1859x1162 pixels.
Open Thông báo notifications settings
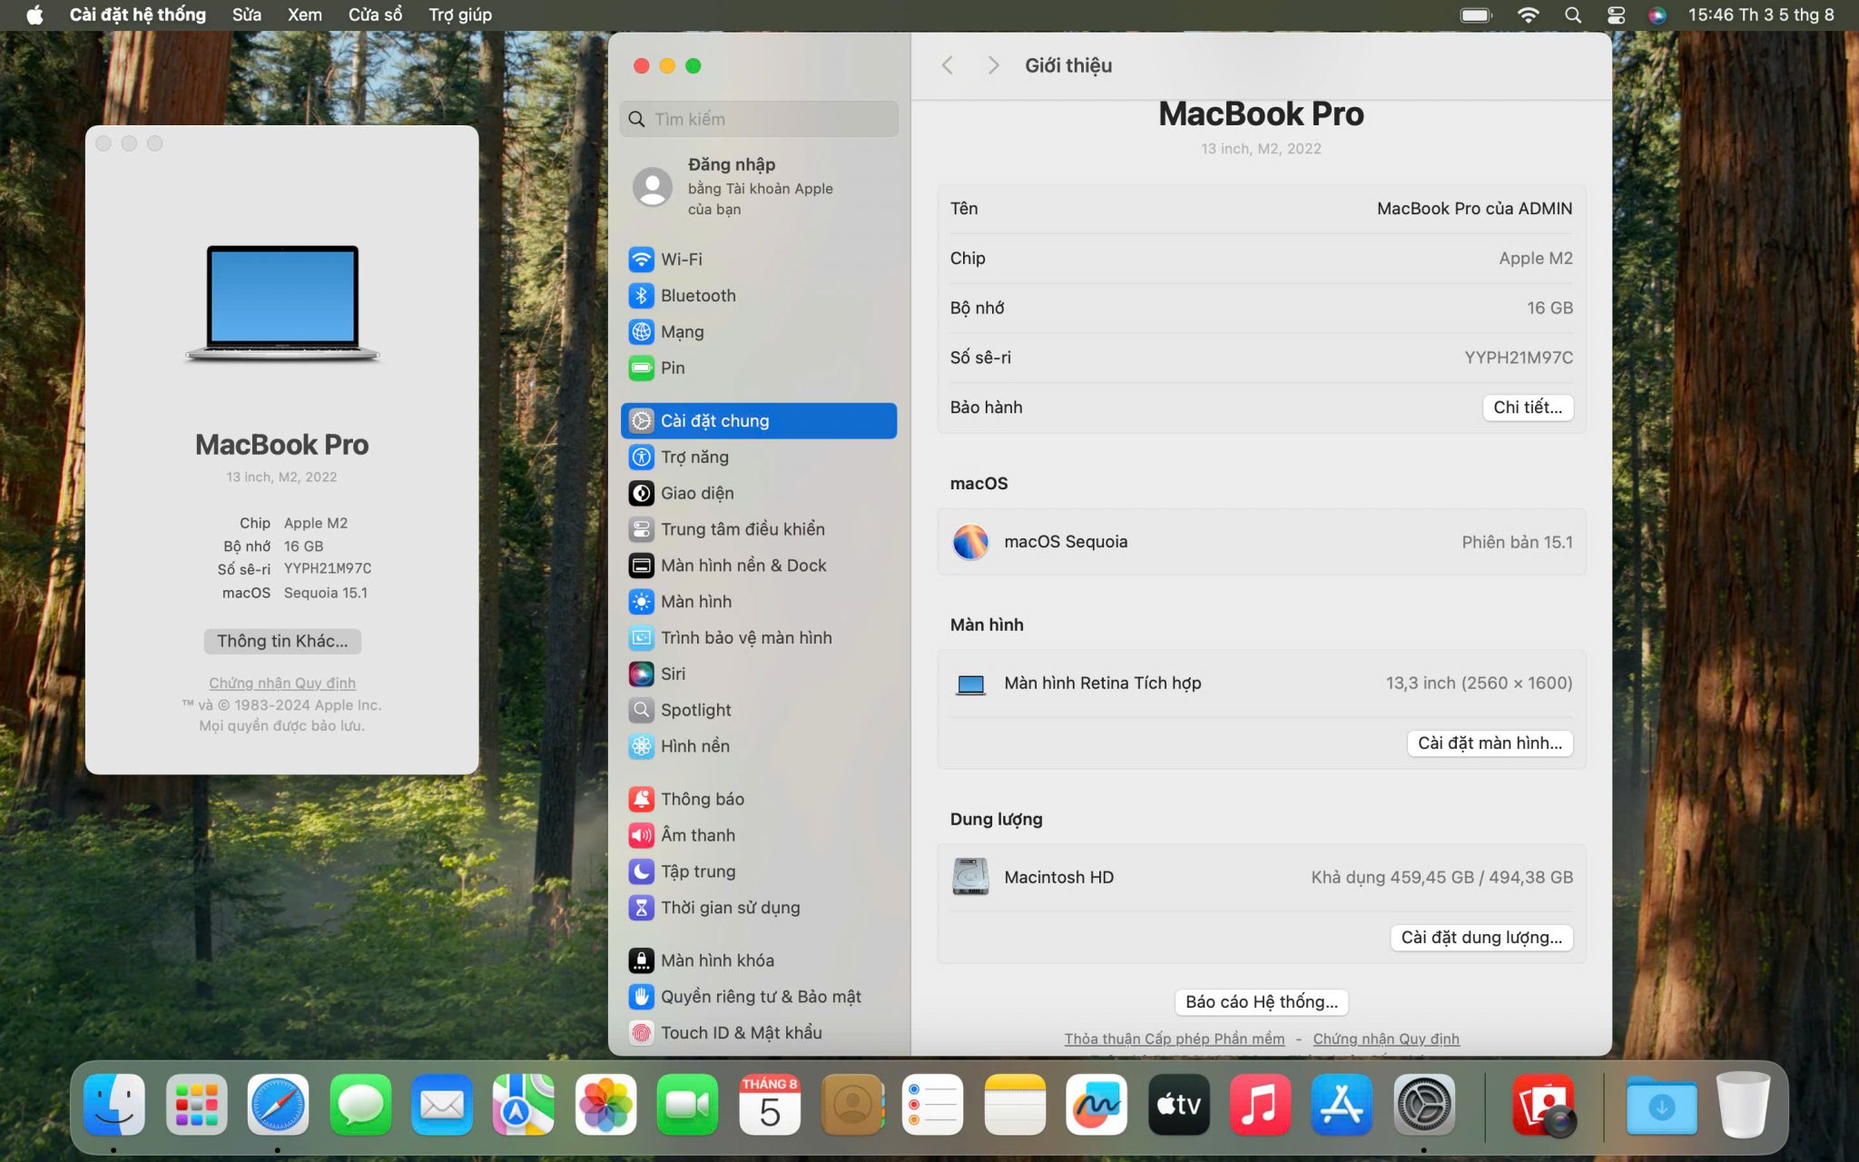click(x=759, y=799)
